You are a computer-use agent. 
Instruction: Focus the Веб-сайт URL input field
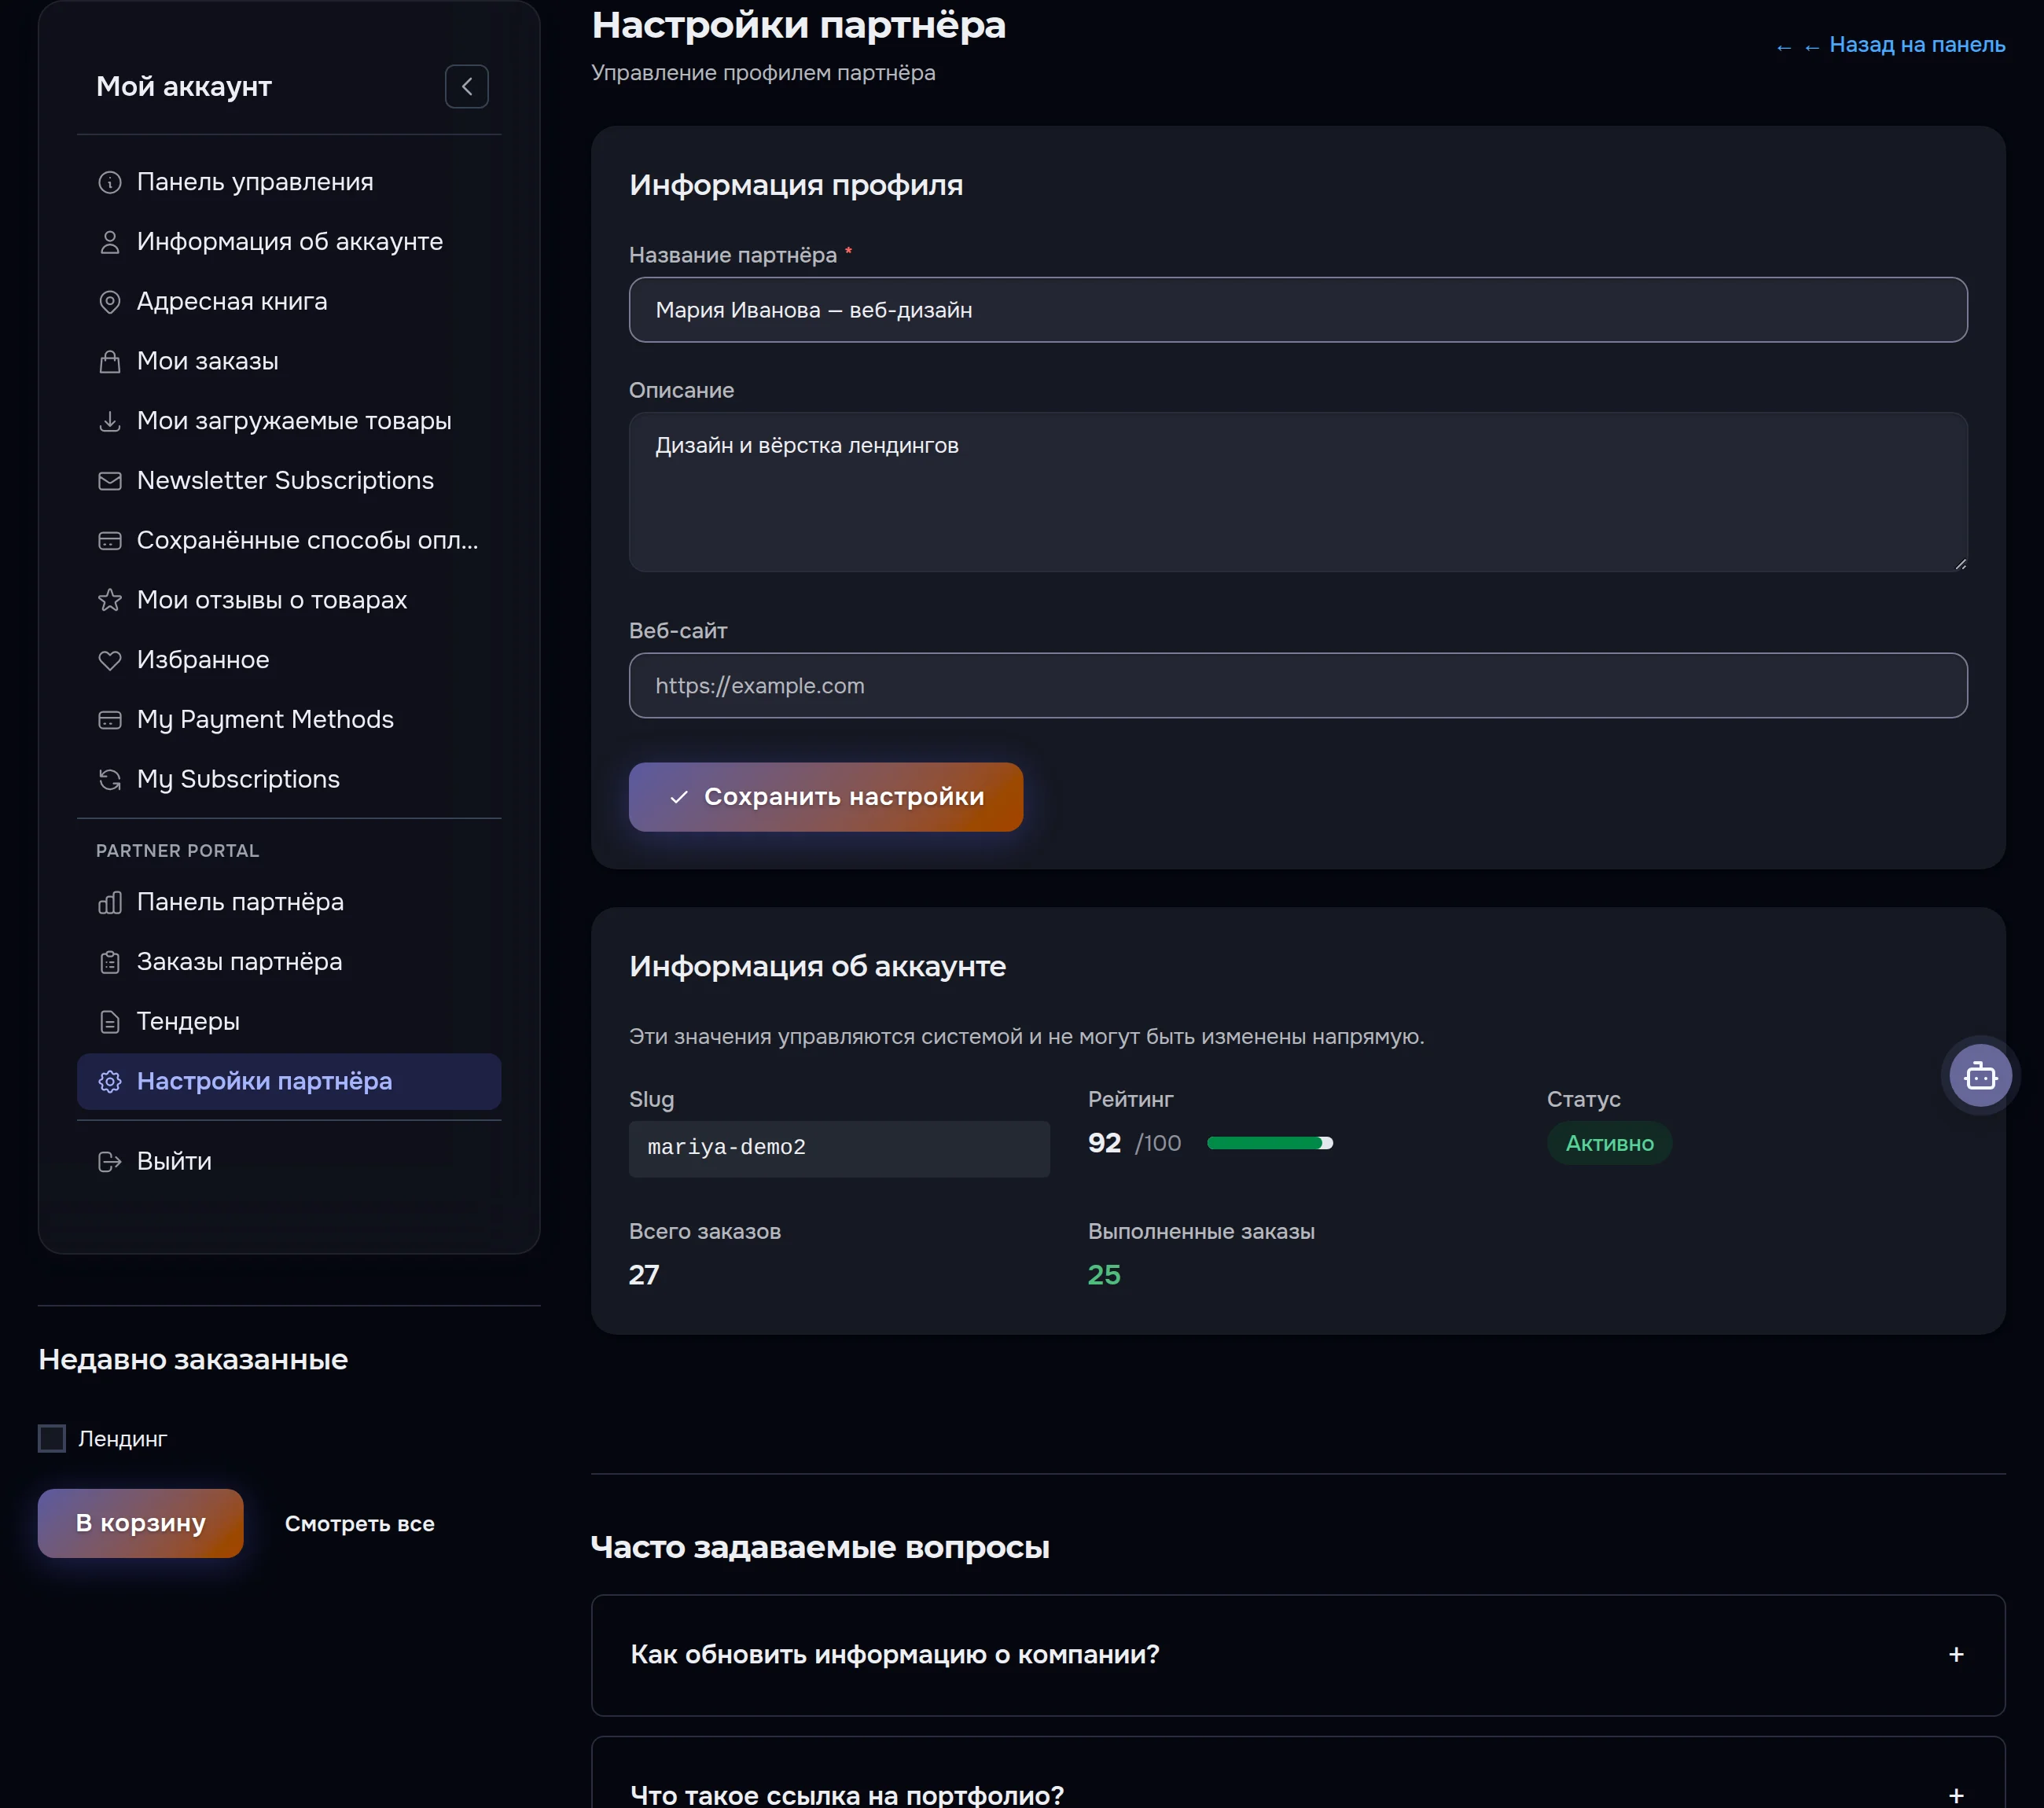1297,686
